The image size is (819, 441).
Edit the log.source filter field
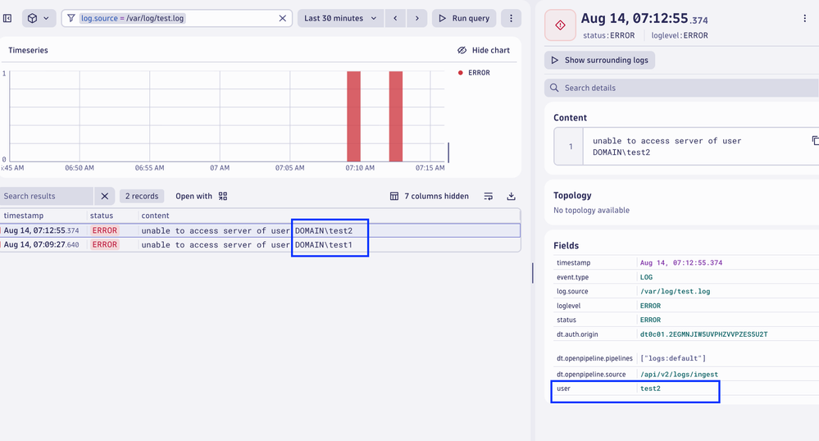176,18
